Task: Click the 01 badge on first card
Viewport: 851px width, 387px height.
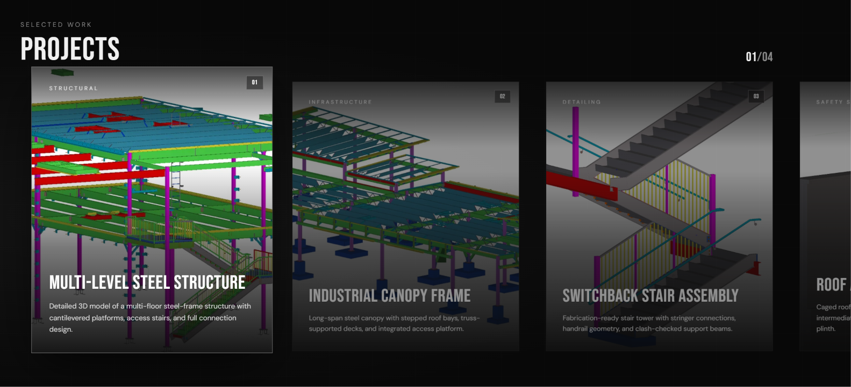Action: pos(255,82)
